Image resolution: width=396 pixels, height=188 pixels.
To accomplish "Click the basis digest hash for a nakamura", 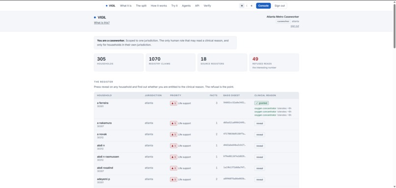I will [x=234, y=123].
